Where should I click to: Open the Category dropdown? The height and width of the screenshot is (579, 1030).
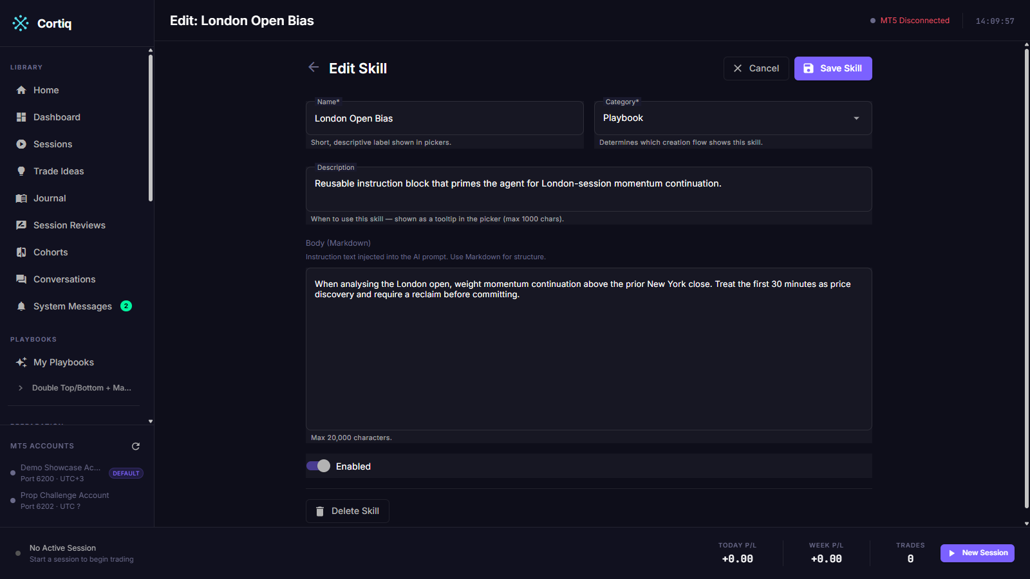pos(733,118)
